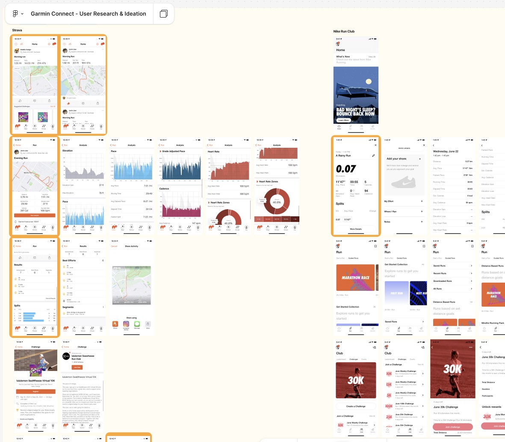
Task: Select Run tab icon in Nike Home frame tab bar
Action: [x=350, y=127]
